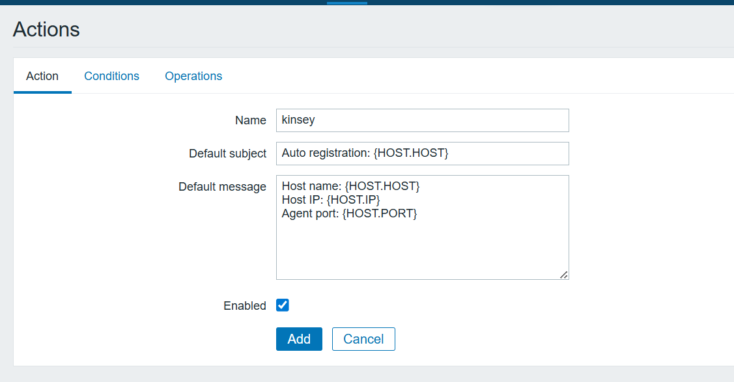
Task: Toggle the Enabled checkbox
Action: 283,305
